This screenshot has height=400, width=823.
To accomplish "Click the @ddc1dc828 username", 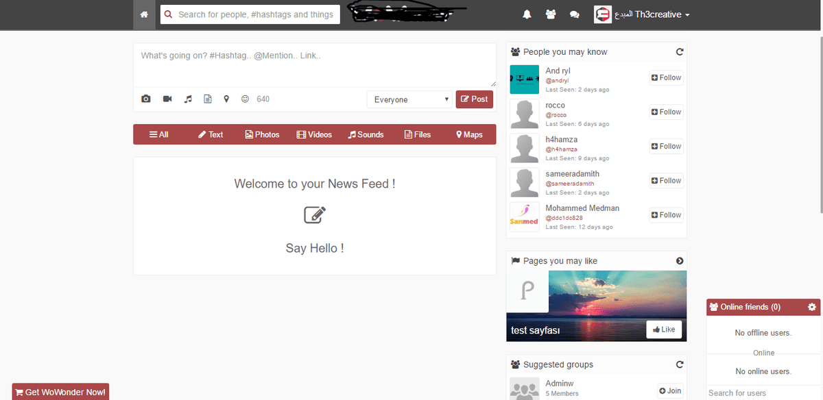I will pos(564,218).
